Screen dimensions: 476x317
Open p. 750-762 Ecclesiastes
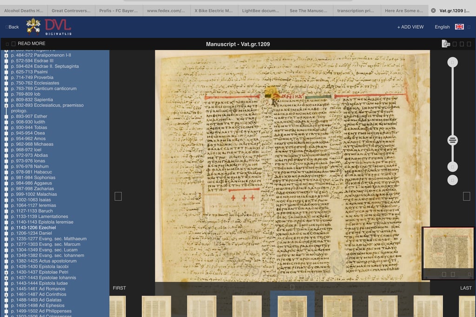pyautogui.click(x=35, y=83)
